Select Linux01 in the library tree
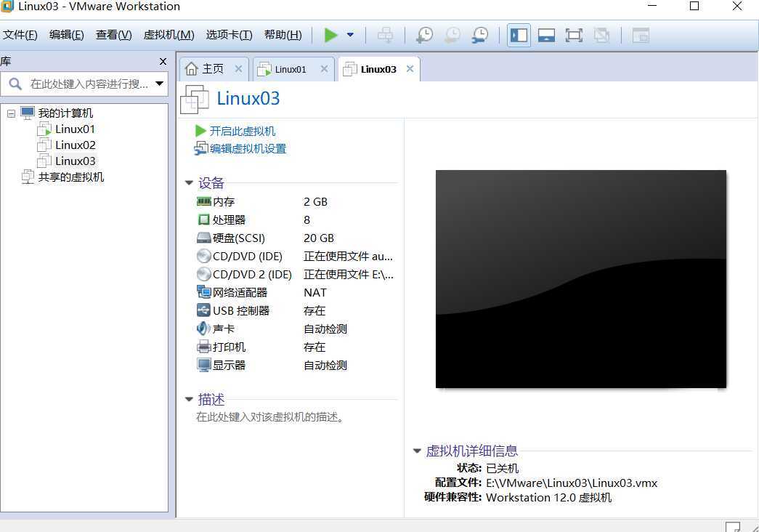 coord(75,129)
